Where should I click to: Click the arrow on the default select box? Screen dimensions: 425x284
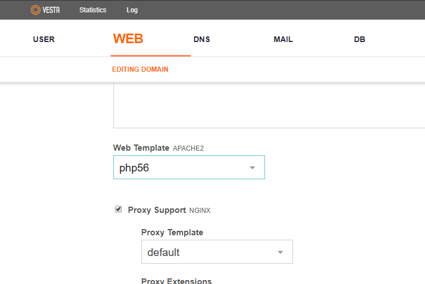point(280,252)
